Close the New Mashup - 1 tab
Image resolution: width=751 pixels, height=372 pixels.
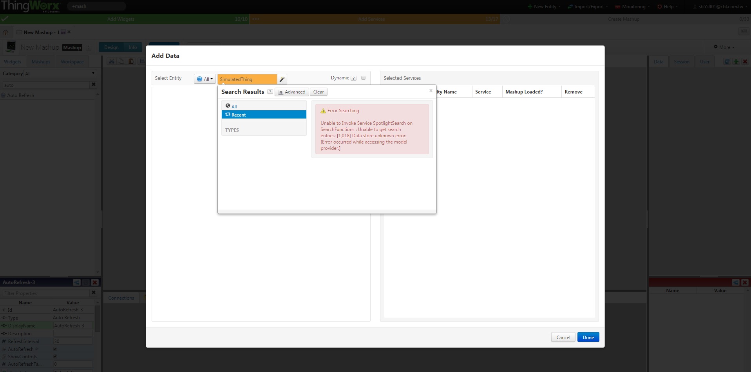[x=69, y=32]
